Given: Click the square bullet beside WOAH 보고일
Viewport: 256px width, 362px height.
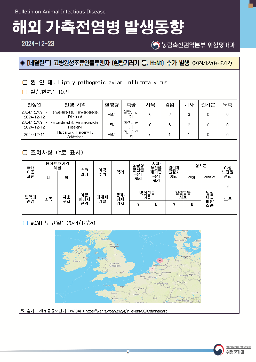Looking at the screenshot, I should (25, 223).
